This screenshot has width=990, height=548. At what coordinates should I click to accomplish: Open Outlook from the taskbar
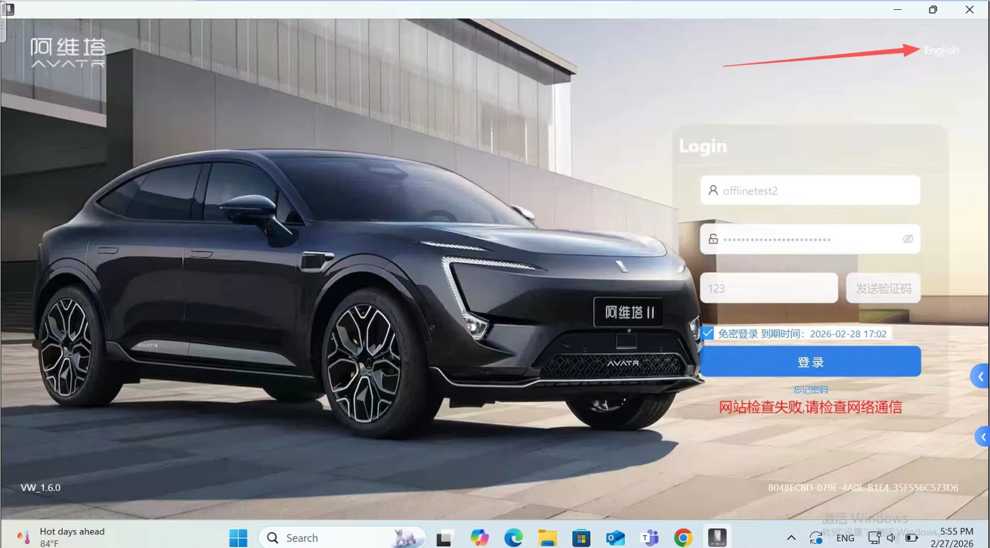pos(615,538)
